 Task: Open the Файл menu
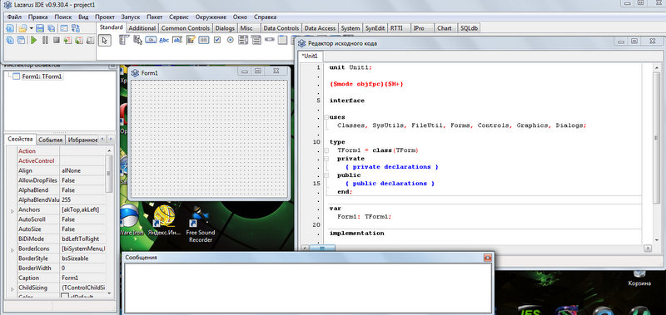click(14, 17)
